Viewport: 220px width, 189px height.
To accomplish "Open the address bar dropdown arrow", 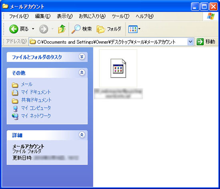I will click(190, 42).
